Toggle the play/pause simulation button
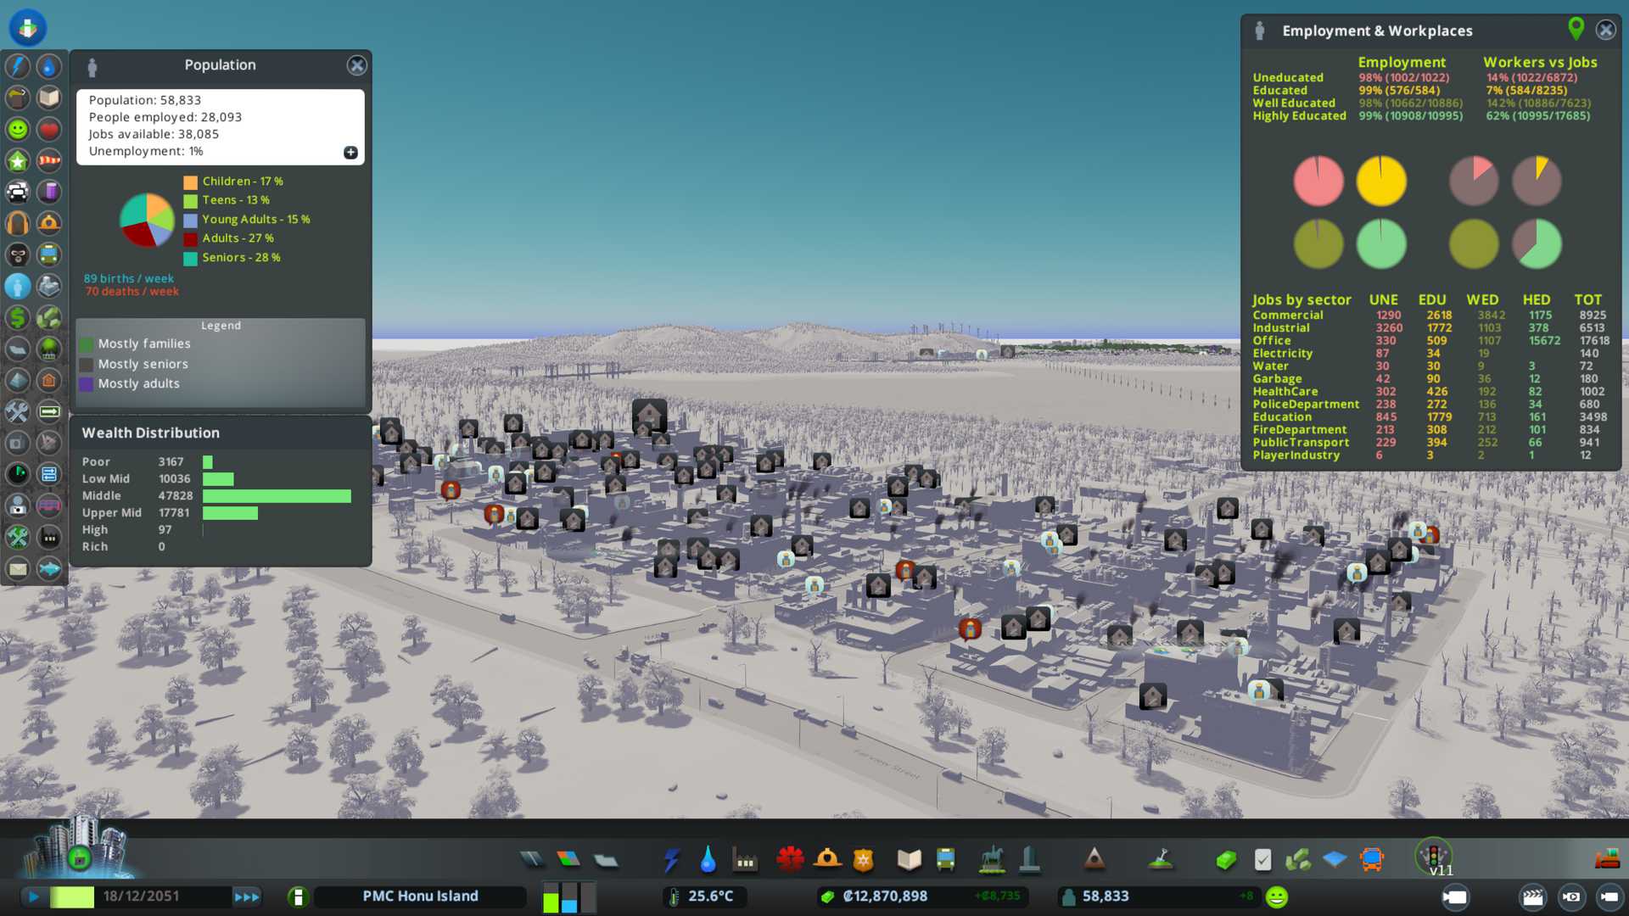This screenshot has width=1629, height=916. [x=34, y=896]
